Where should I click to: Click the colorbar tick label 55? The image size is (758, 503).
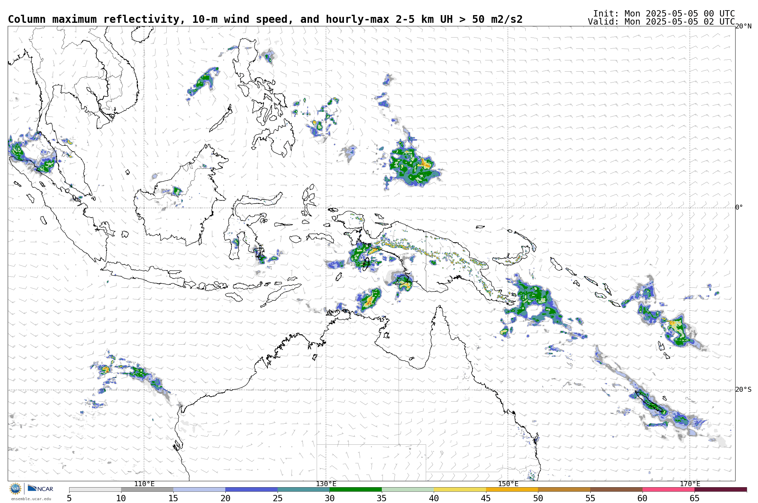tap(590, 498)
